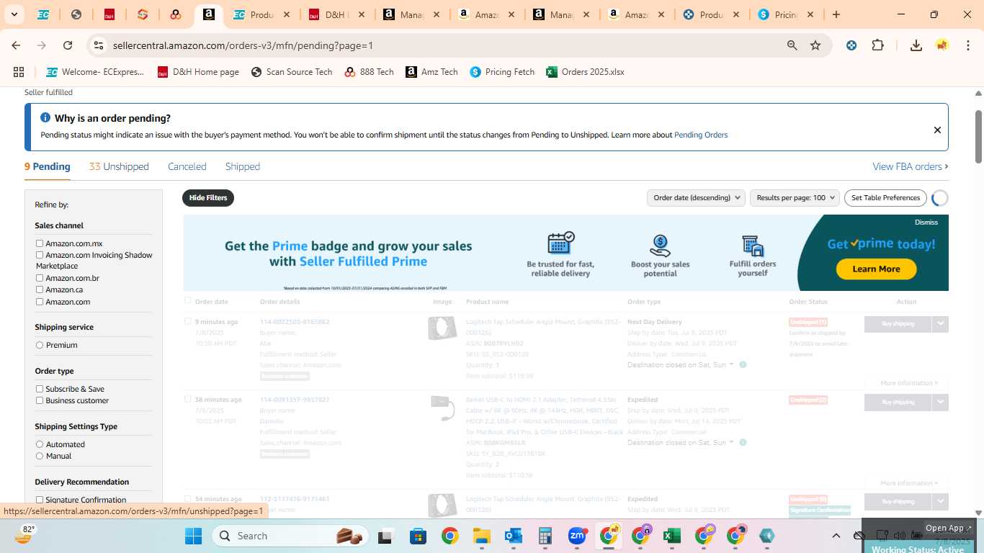The width and height of the screenshot is (984, 553).
Task: Switch to the Canceled tab
Action: click(187, 166)
